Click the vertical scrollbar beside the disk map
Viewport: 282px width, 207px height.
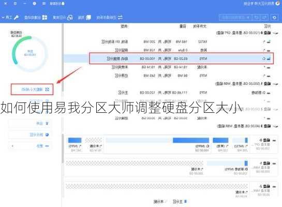click(x=63, y=149)
